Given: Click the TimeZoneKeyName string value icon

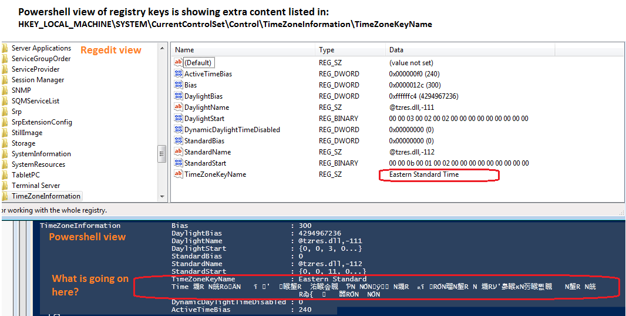Looking at the screenshot, I should point(178,174).
